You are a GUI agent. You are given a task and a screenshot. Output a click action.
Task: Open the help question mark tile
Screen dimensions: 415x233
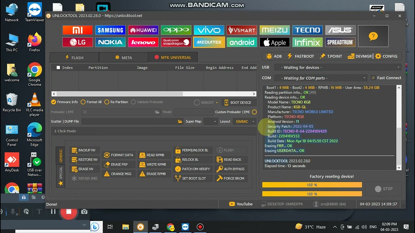click(x=373, y=36)
